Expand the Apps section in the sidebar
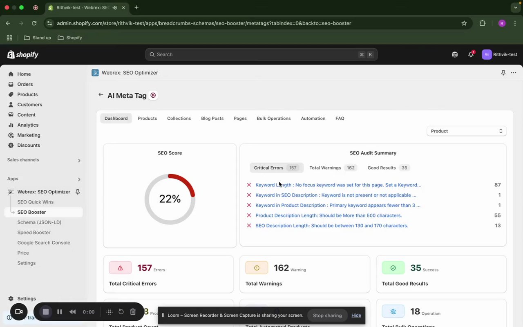Image resolution: width=523 pixels, height=327 pixels. (x=79, y=179)
